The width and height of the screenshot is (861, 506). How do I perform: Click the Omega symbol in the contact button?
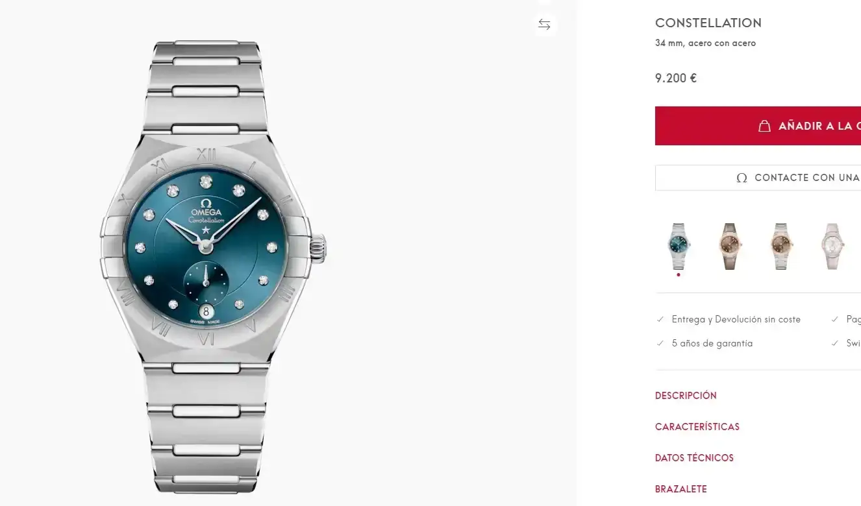[x=742, y=178]
